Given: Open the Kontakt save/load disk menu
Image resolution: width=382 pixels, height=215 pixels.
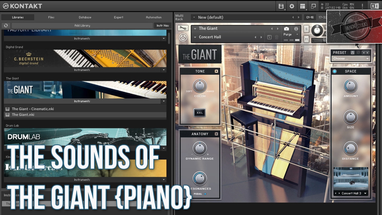Looking at the screenshot, I should (x=281, y=6).
